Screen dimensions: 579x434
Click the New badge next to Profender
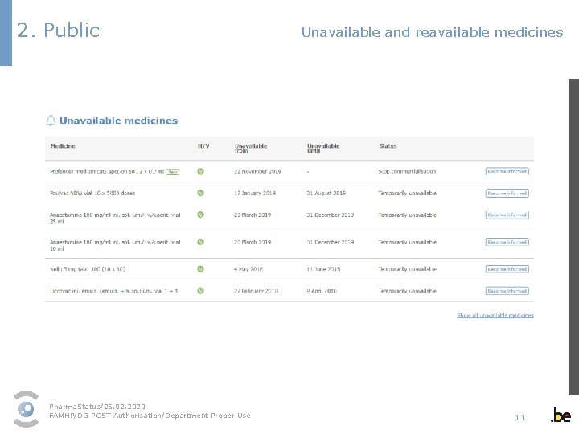click(x=173, y=172)
